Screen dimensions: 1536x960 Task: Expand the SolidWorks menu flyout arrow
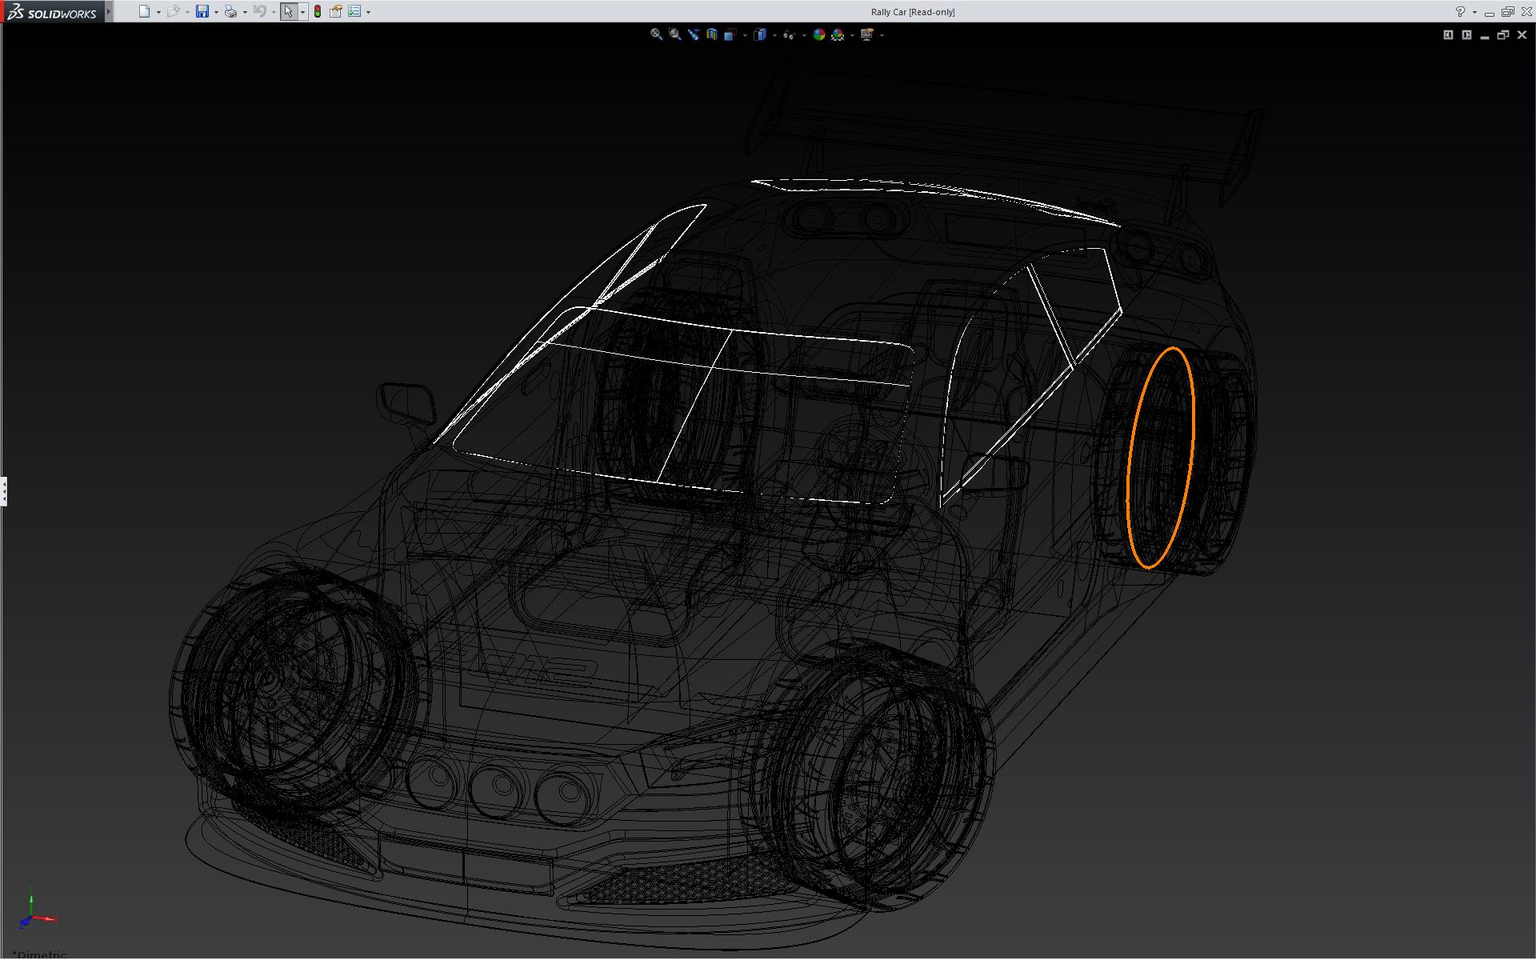[x=109, y=11]
